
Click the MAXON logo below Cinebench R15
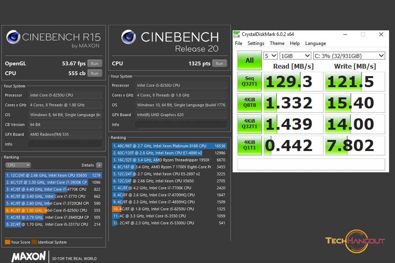coord(28,257)
